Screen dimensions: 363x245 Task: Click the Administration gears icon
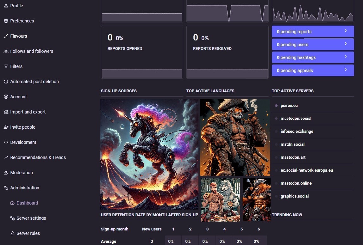tap(6, 188)
